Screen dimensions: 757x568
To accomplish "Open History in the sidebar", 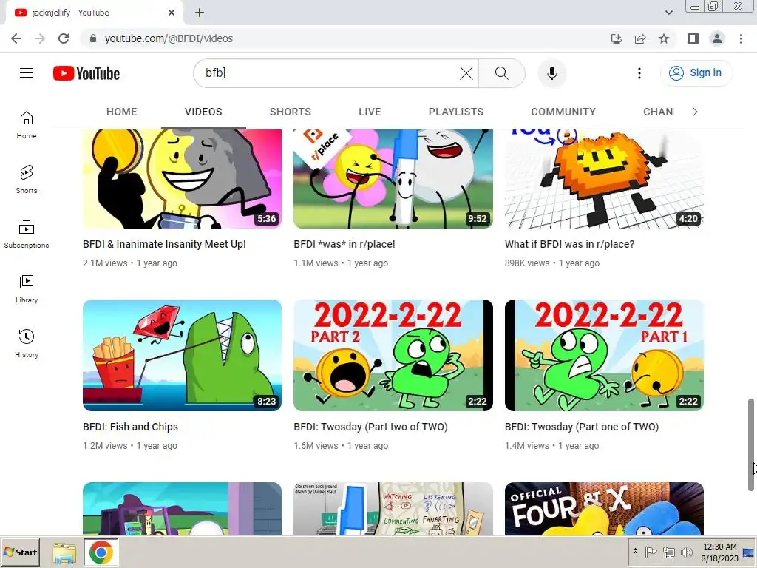I will point(27,343).
